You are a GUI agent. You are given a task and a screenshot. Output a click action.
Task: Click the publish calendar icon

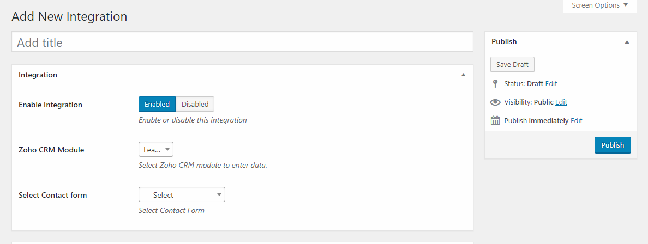[x=495, y=120]
